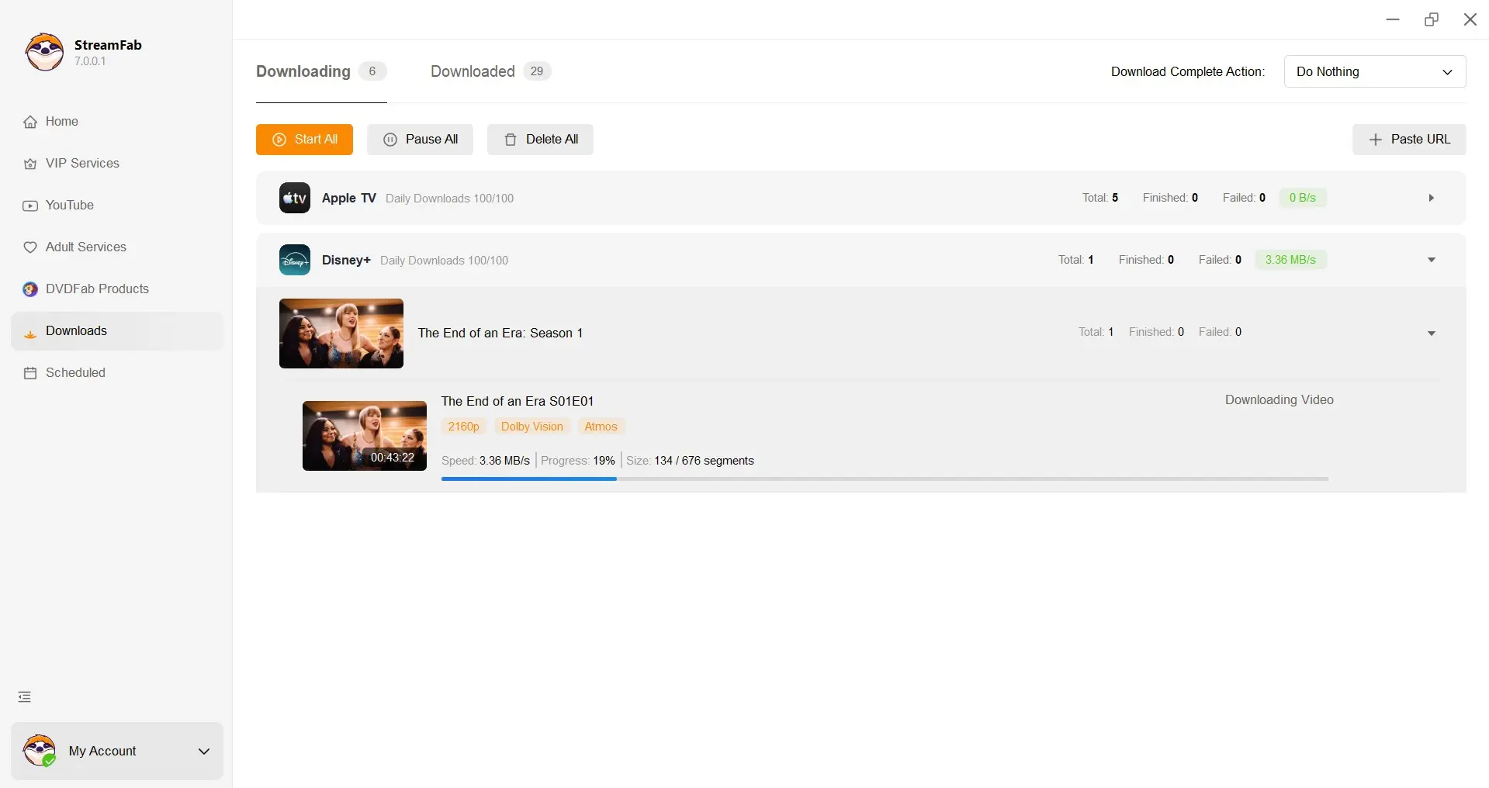Click the Paste URL button
Viewport: 1489px width, 788px height.
point(1409,140)
